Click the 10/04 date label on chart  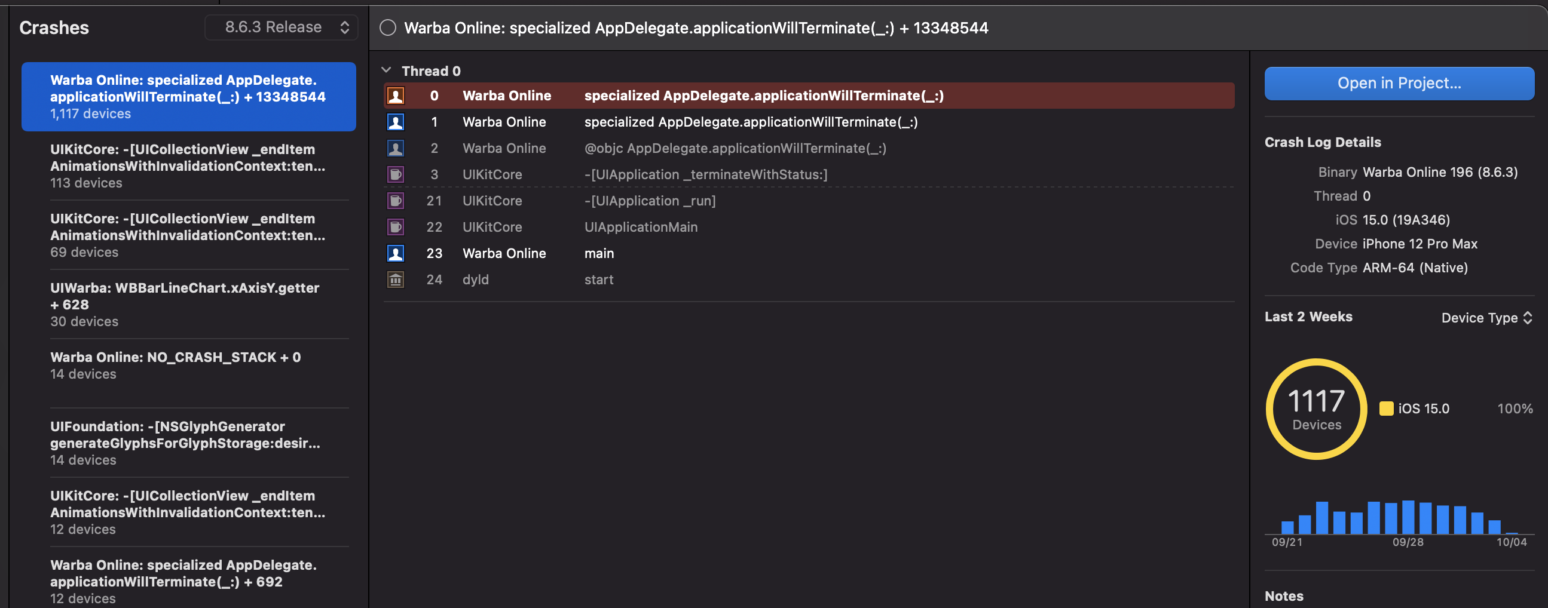click(1512, 542)
